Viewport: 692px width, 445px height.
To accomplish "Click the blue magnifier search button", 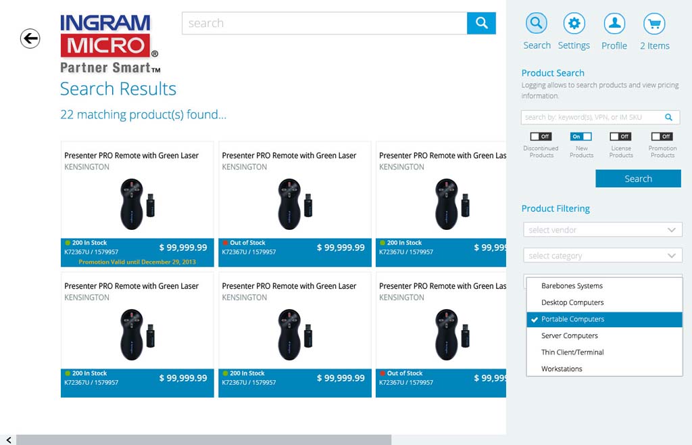I will coord(481,23).
